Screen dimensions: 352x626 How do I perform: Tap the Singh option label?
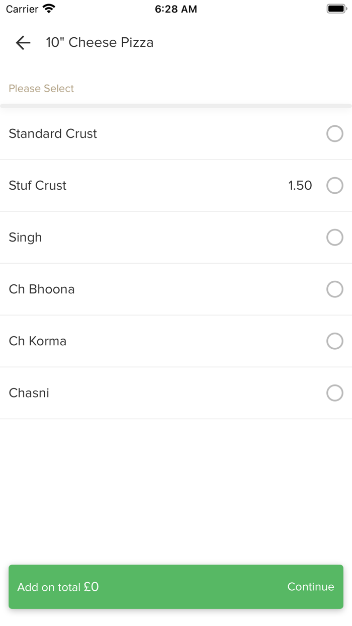coord(25,238)
